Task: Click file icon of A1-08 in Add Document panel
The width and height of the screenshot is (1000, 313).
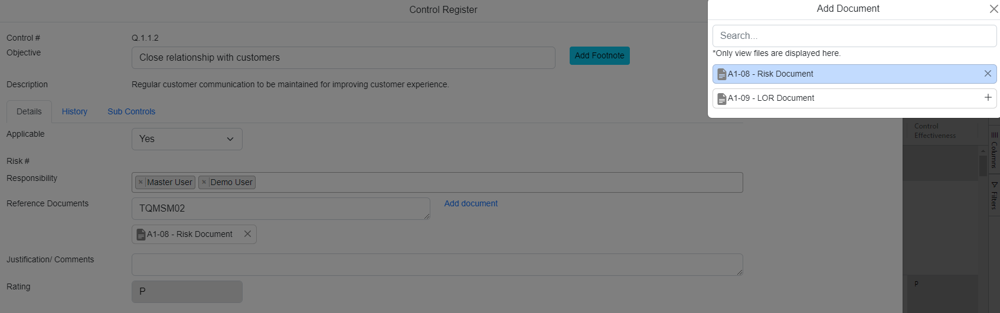Action: point(721,74)
